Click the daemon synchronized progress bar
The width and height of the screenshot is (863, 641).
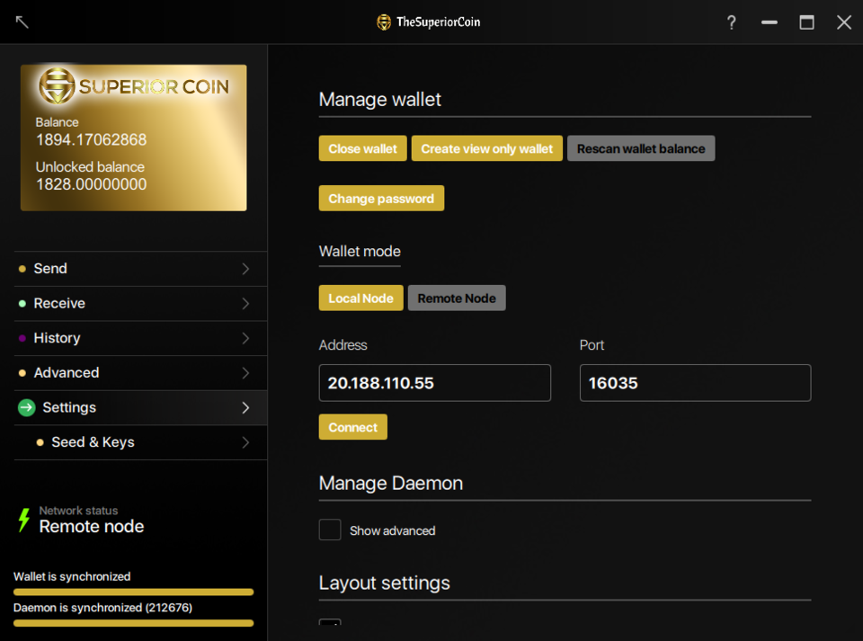pos(134,623)
